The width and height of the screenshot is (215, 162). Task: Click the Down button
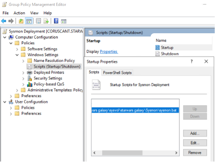click(195, 116)
